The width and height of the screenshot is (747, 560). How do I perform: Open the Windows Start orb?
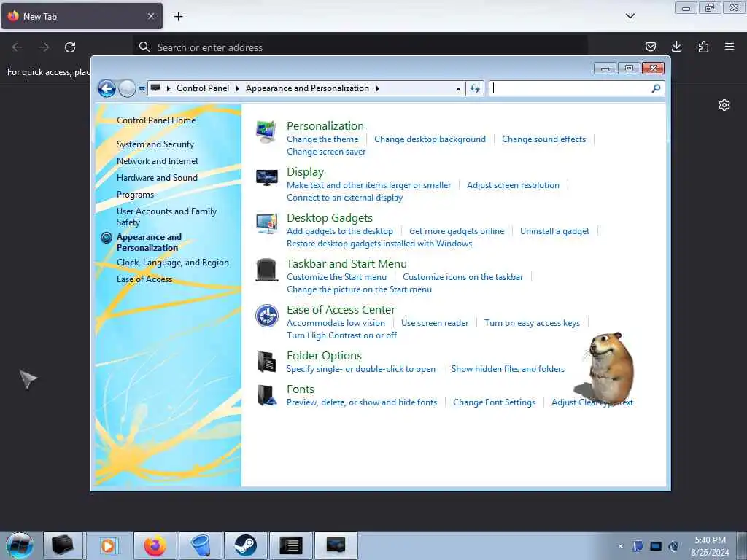[x=20, y=545]
